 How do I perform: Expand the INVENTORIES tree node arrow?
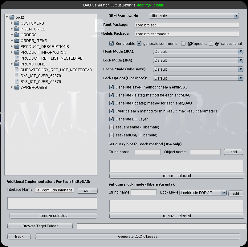click(12, 29)
